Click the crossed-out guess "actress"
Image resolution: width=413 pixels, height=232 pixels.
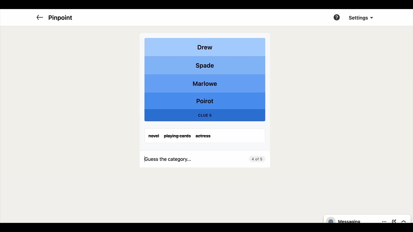tap(203, 136)
